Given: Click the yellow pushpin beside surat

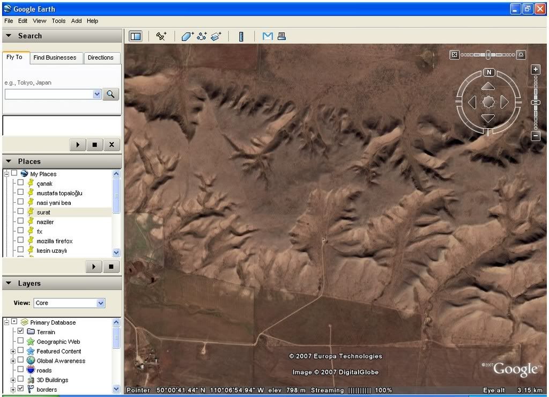Looking at the screenshot, I should (x=31, y=212).
